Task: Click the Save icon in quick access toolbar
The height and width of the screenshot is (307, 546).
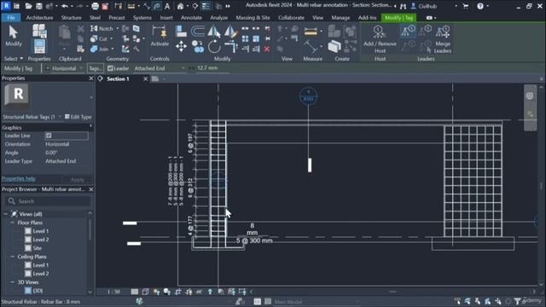Action: tap(39, 6)
